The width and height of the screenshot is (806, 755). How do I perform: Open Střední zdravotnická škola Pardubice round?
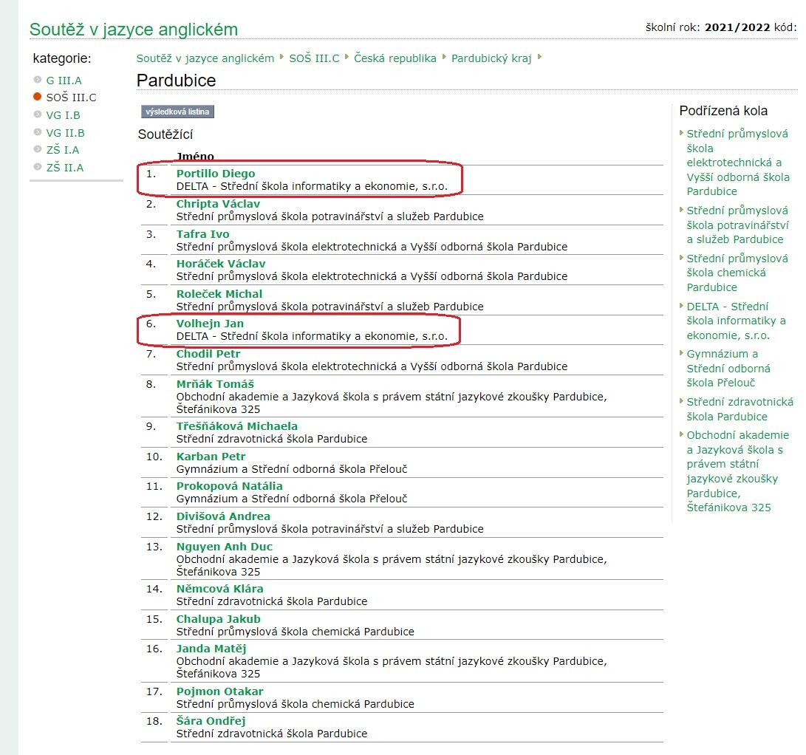tap(740, 409)
